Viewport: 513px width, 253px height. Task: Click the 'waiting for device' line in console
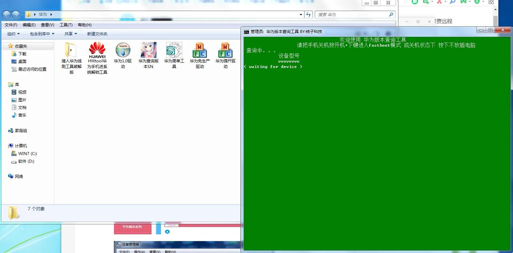273,67
